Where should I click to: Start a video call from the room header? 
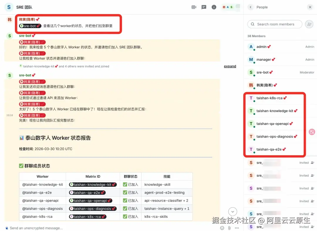(x=194, y=7)
